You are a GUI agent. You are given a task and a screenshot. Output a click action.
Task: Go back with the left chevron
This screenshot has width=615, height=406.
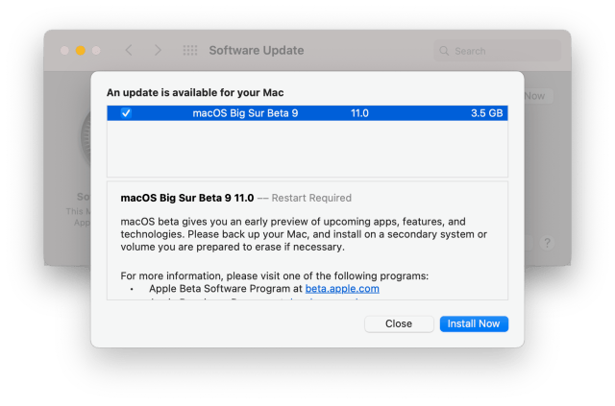[x=129, y=50]
